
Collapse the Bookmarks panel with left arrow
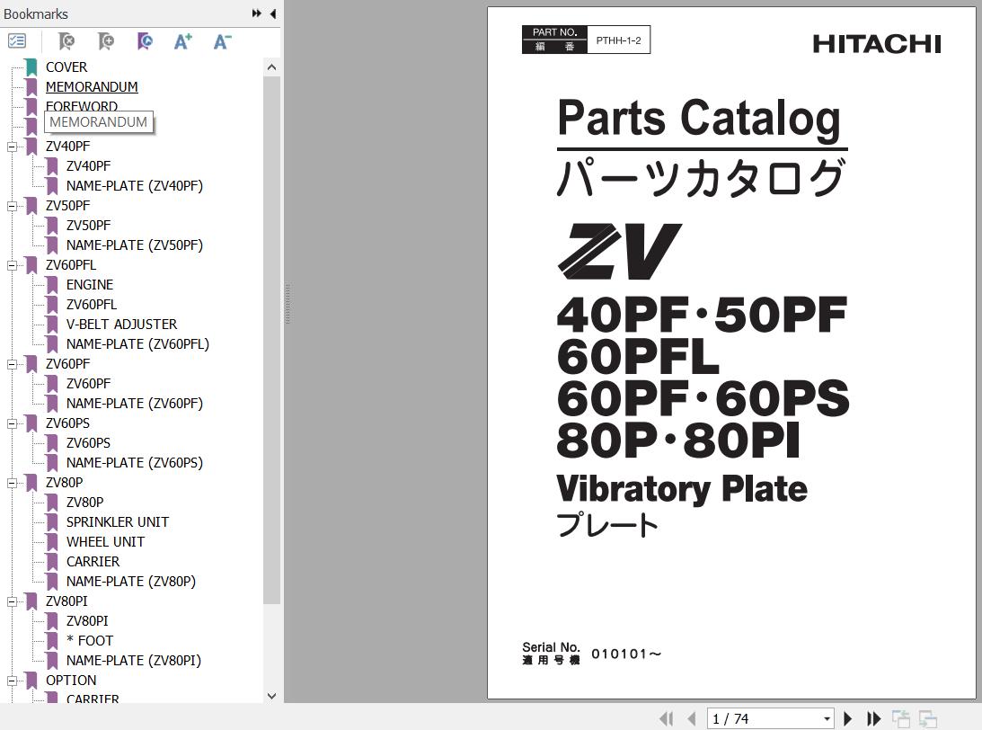point(273,13)
